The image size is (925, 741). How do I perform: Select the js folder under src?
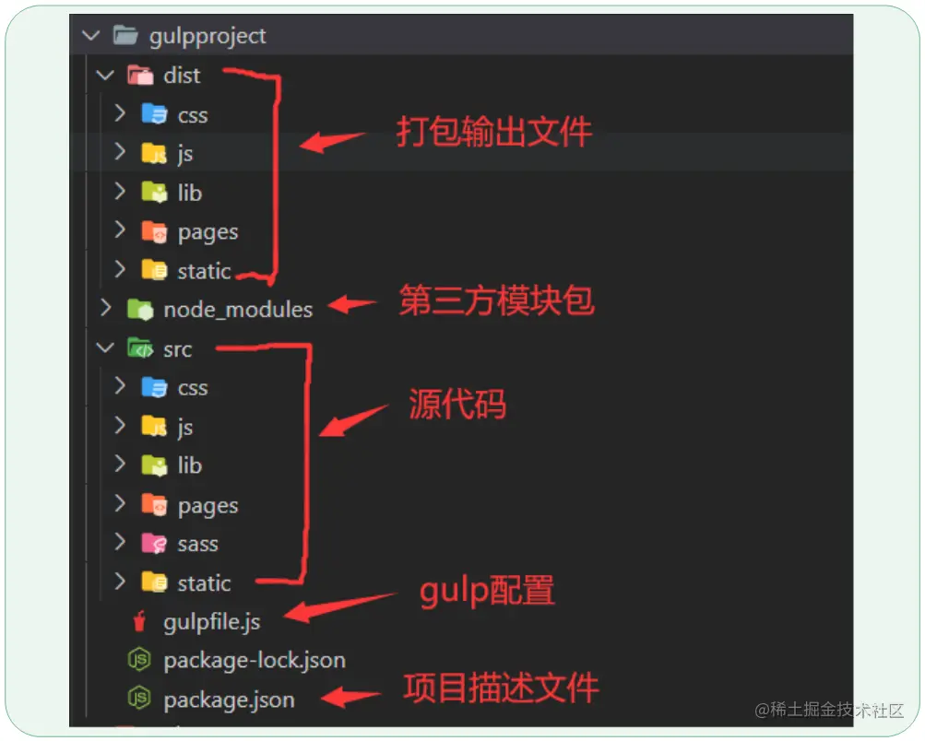click(185, 427)
